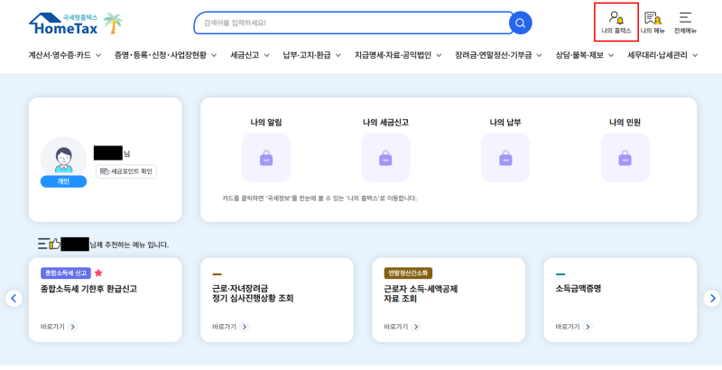Click 나의 민원 heading
This screenshot has height=370, width=722.
click(x=625, y=123)
